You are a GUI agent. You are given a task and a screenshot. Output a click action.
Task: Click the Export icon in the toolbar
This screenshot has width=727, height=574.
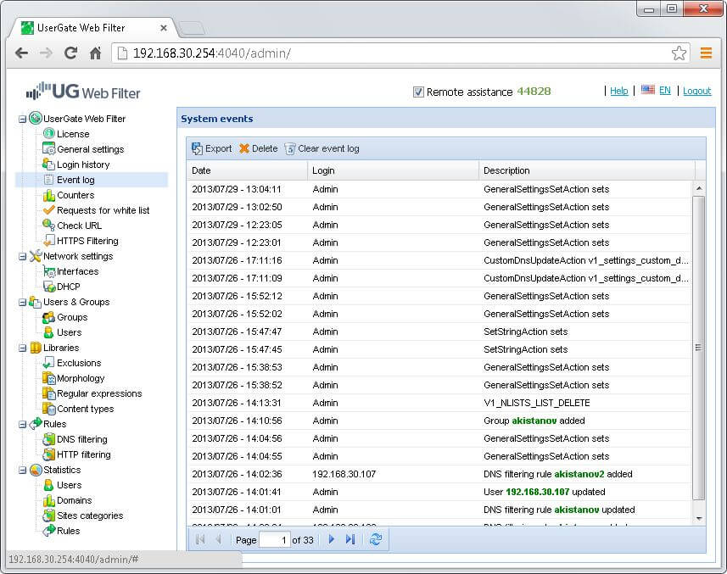pyautogui.click(x=198, y=148)
